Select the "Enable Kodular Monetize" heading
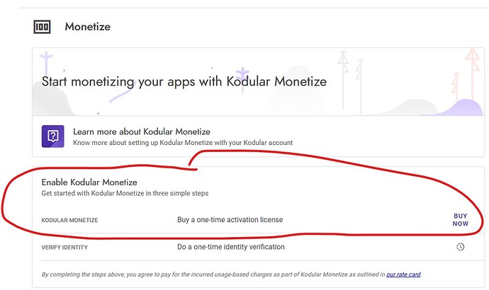 point(89,182)
